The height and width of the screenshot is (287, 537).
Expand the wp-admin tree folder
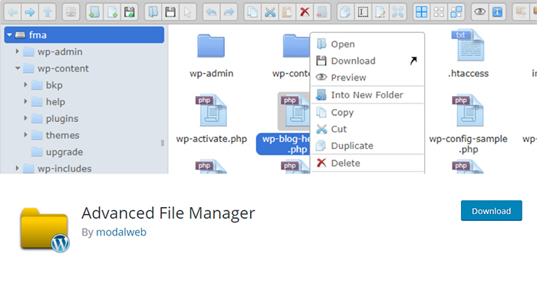(17, 51)
